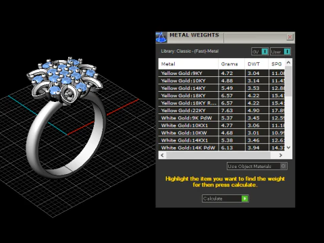
Task: Click the 4.90 DWT cell
Action: coord(257,110)
